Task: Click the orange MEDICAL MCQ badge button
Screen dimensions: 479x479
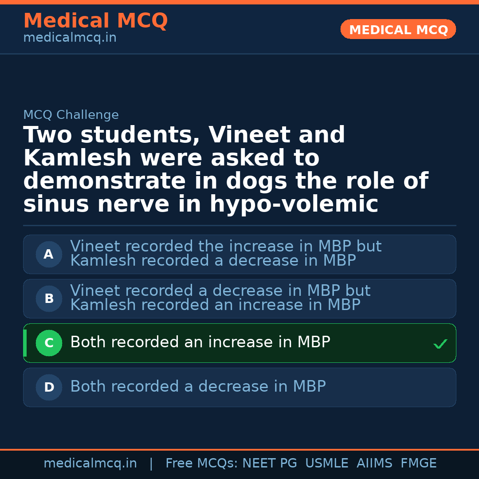Action: point(398,30)
